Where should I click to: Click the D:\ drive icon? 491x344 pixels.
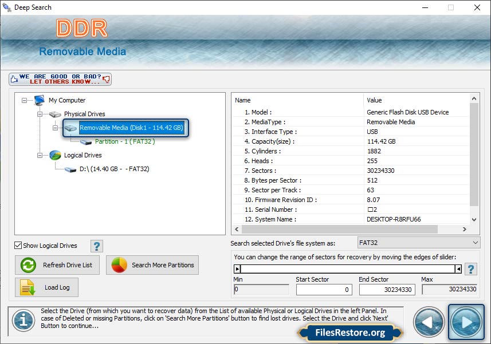(70, 169)
